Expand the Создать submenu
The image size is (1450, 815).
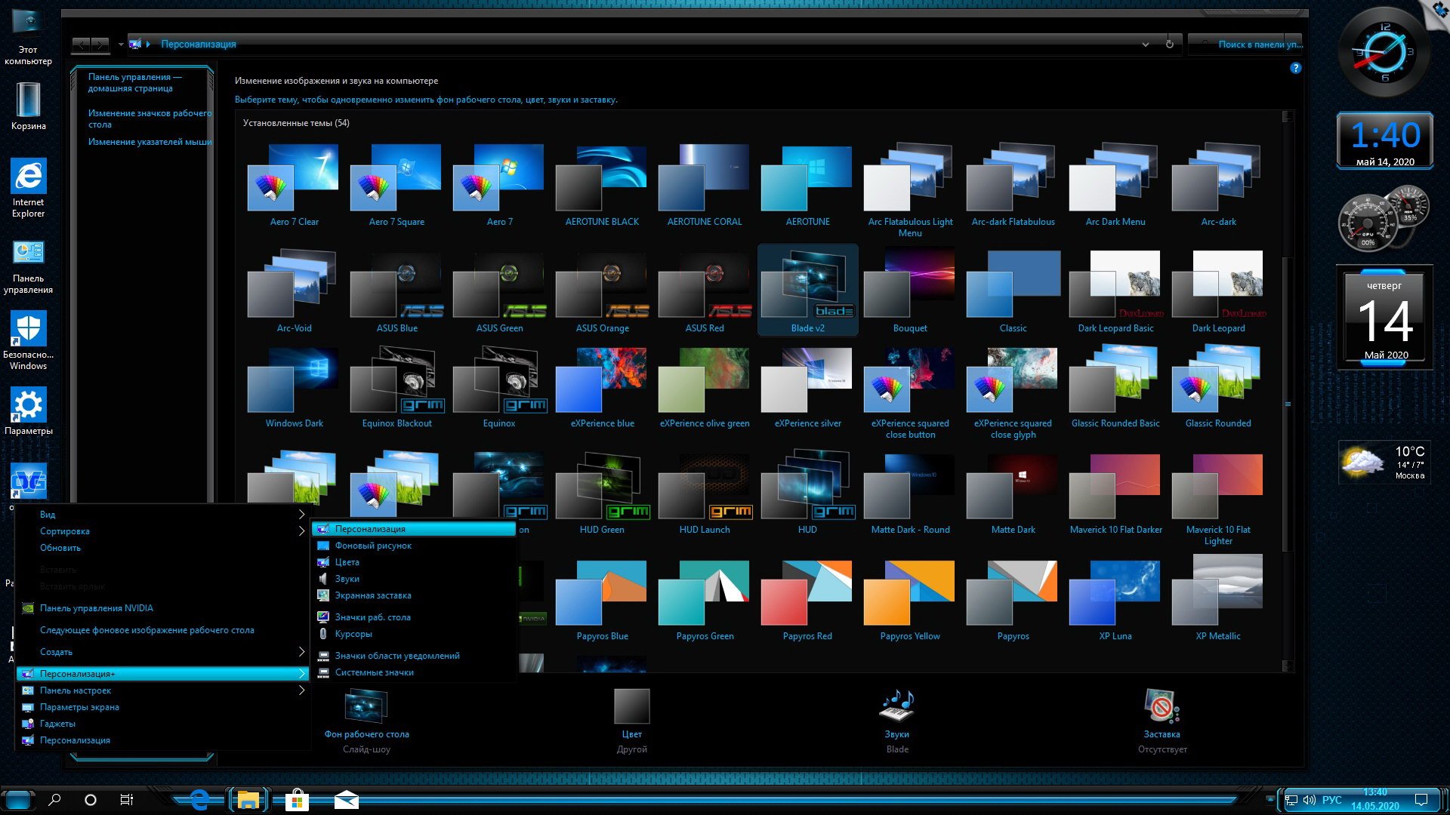163,652
